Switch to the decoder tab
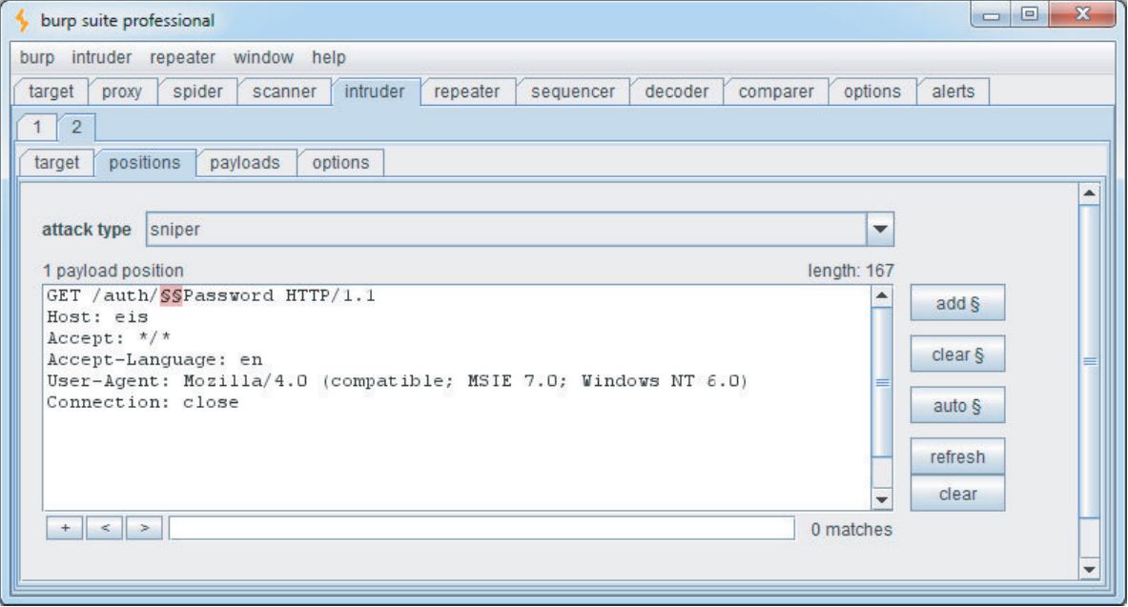The height and width of the screenshot is (607, 1128). [676, 92]
